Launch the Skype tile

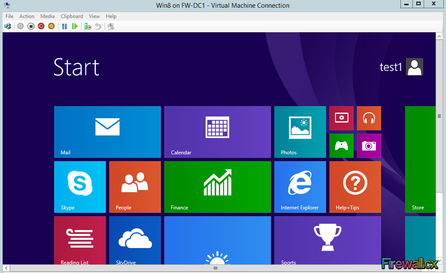click(x=80, y=187)
